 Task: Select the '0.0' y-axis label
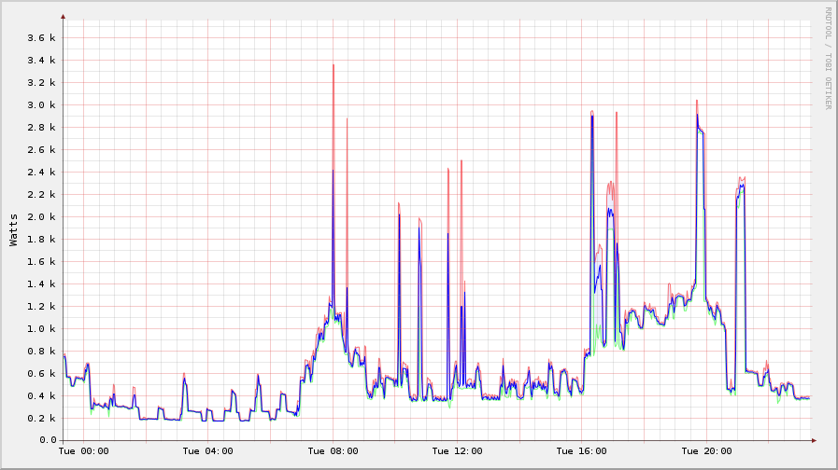click(x=48, y=441)
